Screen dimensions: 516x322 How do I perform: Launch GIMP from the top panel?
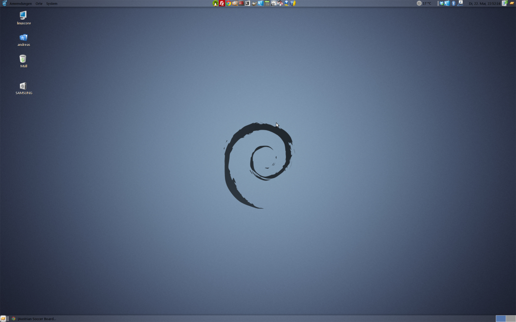pos(254,3)
